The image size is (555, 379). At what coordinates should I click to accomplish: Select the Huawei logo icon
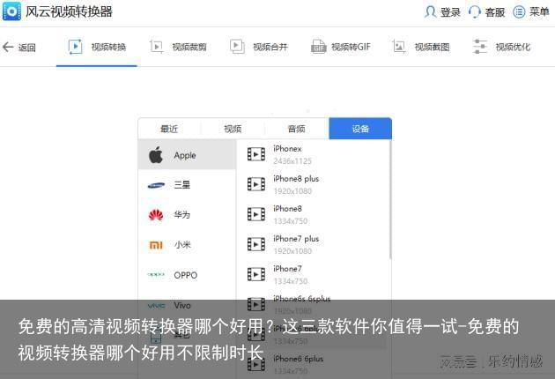[x=156, y=215]
